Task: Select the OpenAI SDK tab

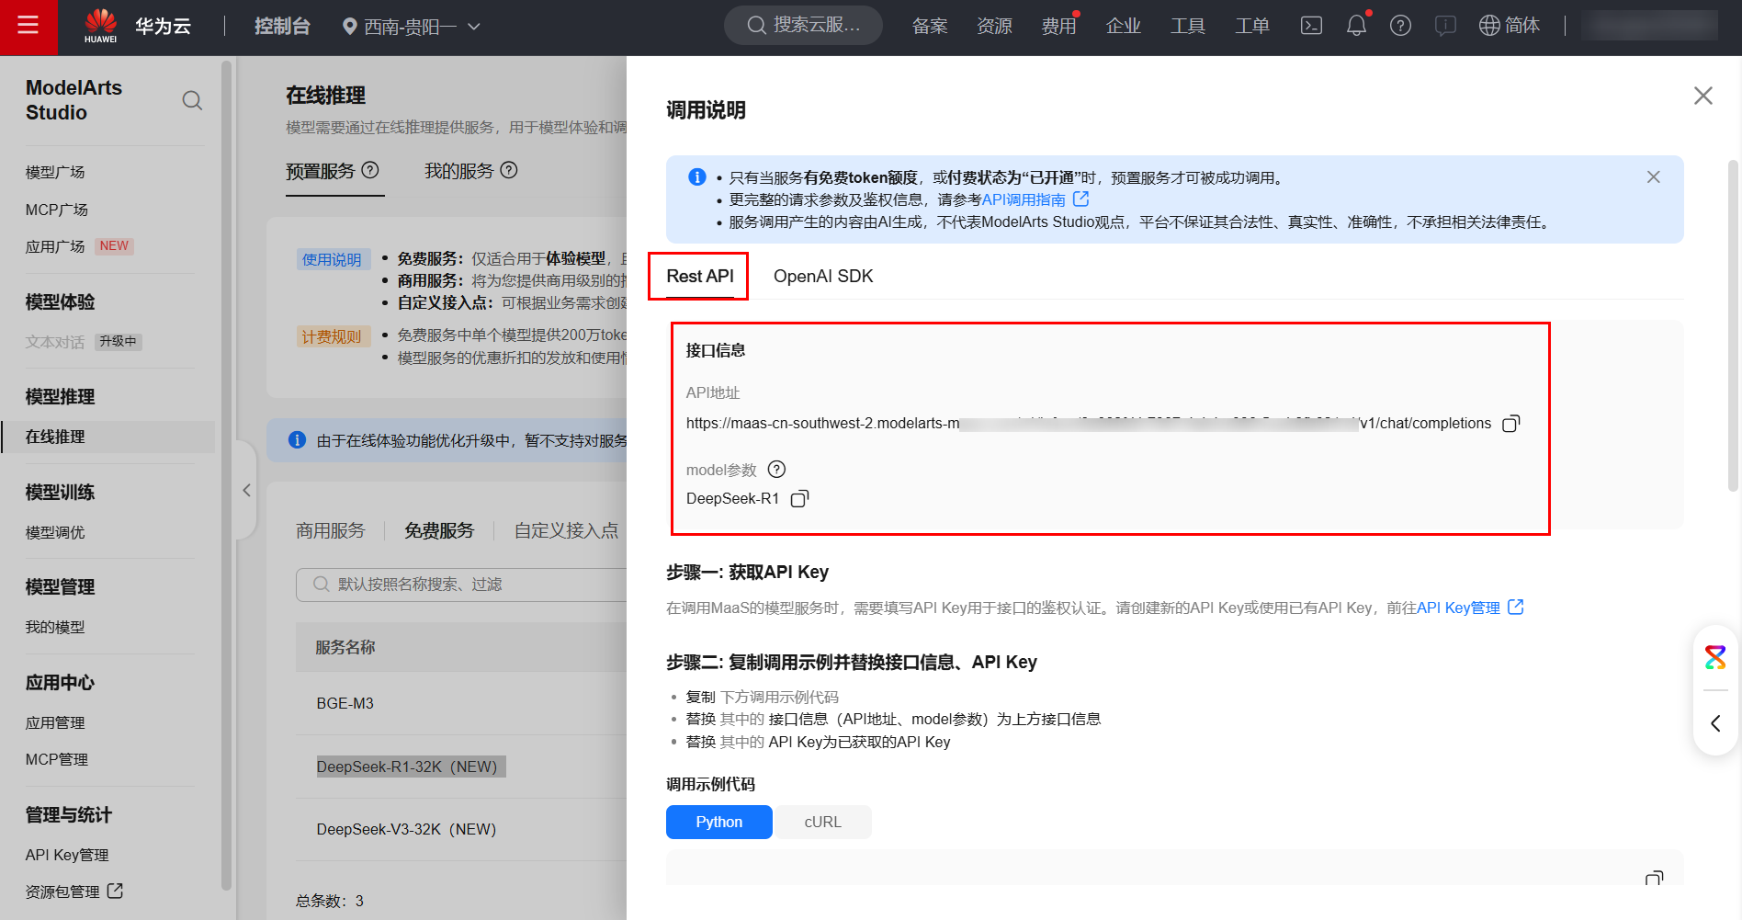Action: 823,276
